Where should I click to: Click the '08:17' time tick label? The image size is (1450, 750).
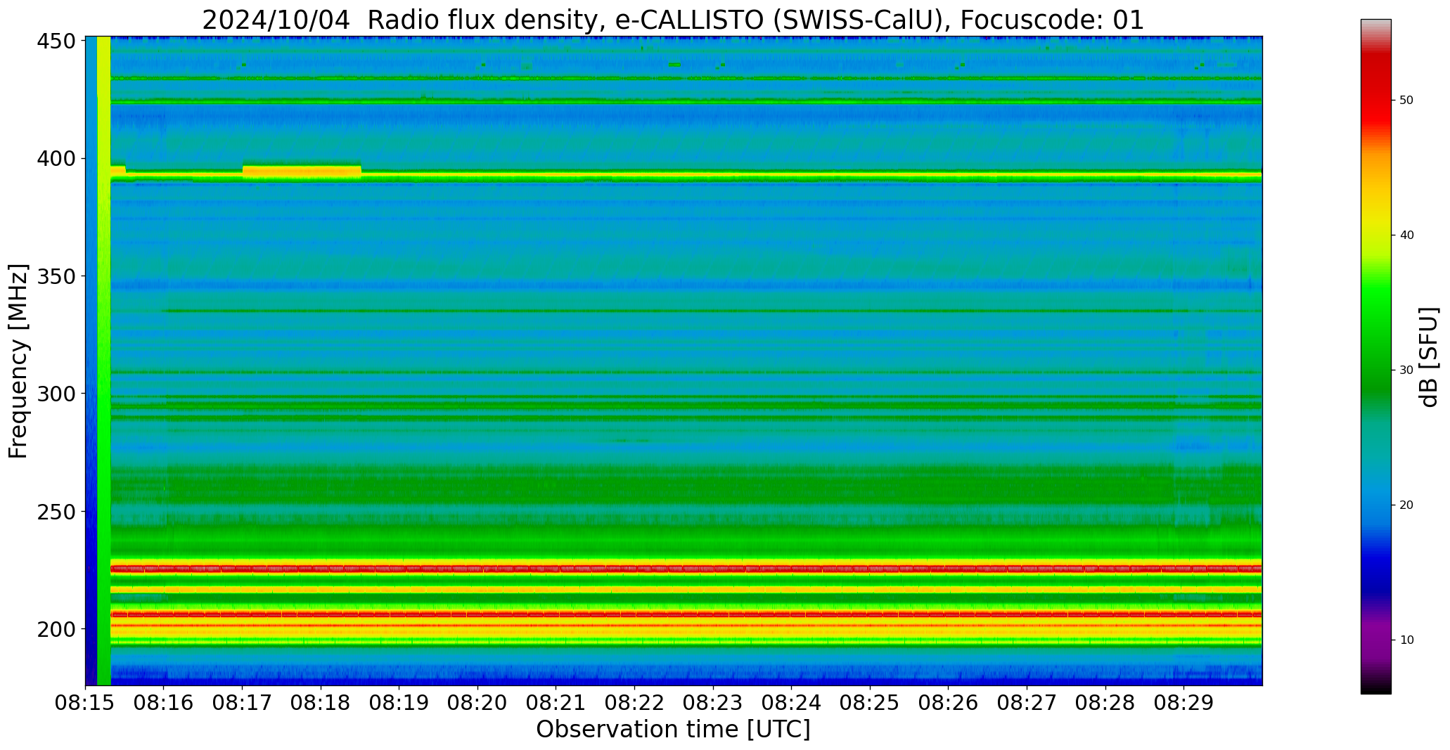click(x=243, y=703)
